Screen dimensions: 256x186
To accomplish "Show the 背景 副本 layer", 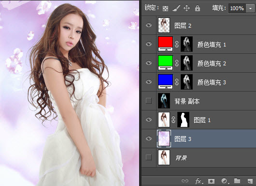I will pos(149,101).
